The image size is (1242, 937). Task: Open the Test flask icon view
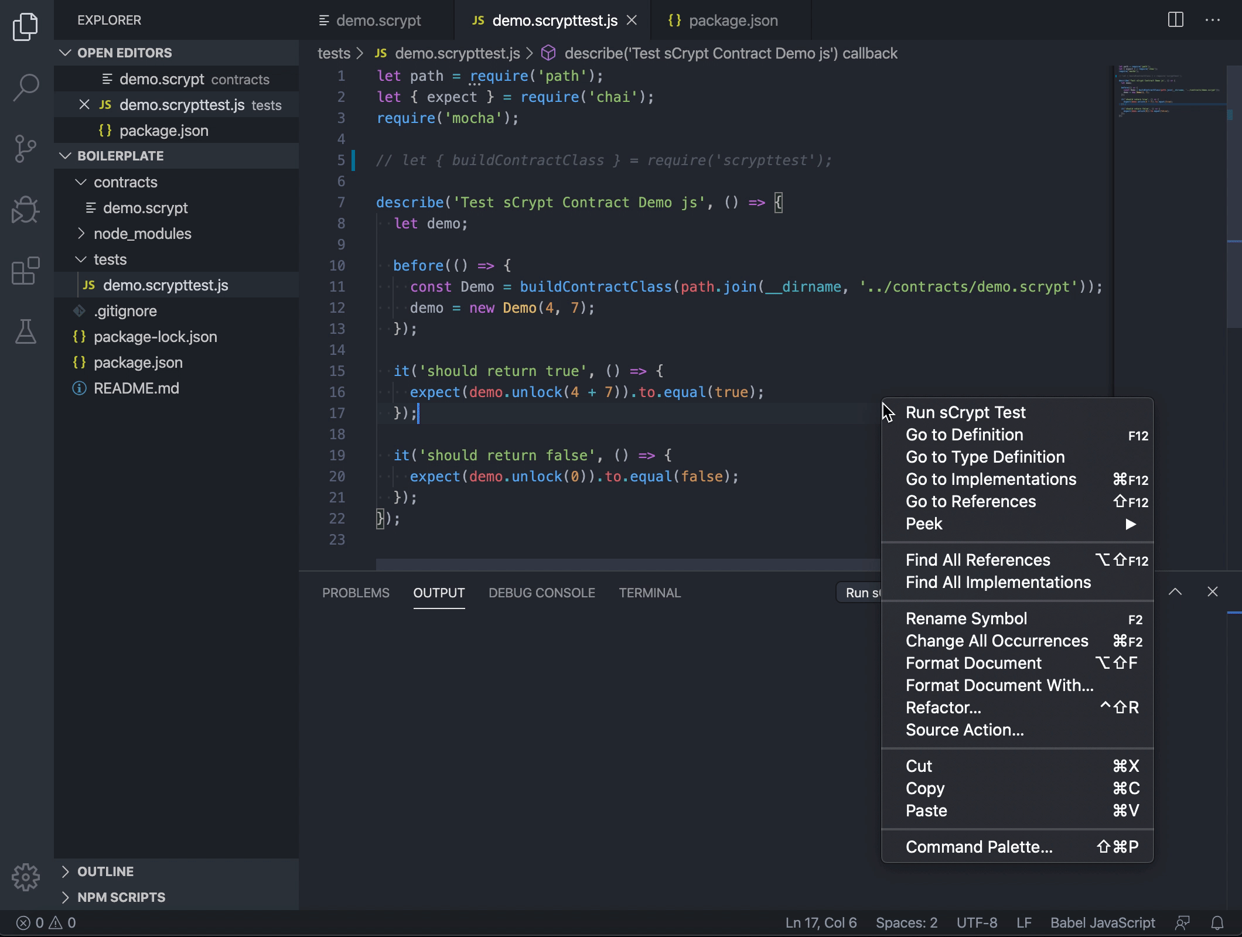pyautogui.click(x=26, y=331)
